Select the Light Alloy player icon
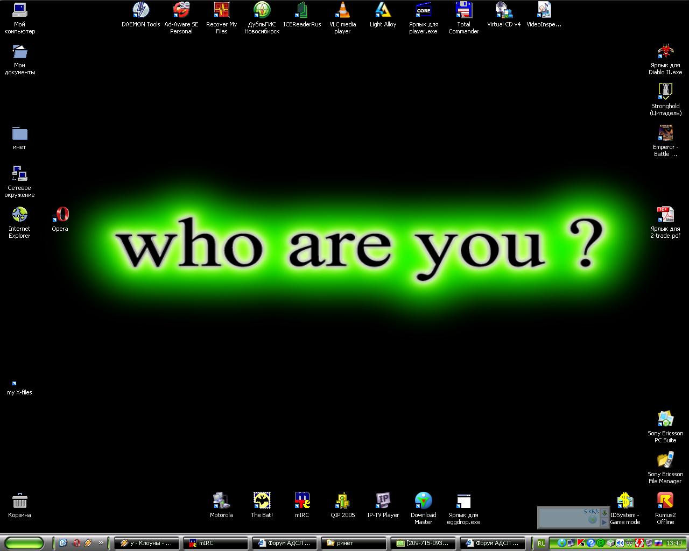This screenshot has height=551, width=689. point(383,11)
